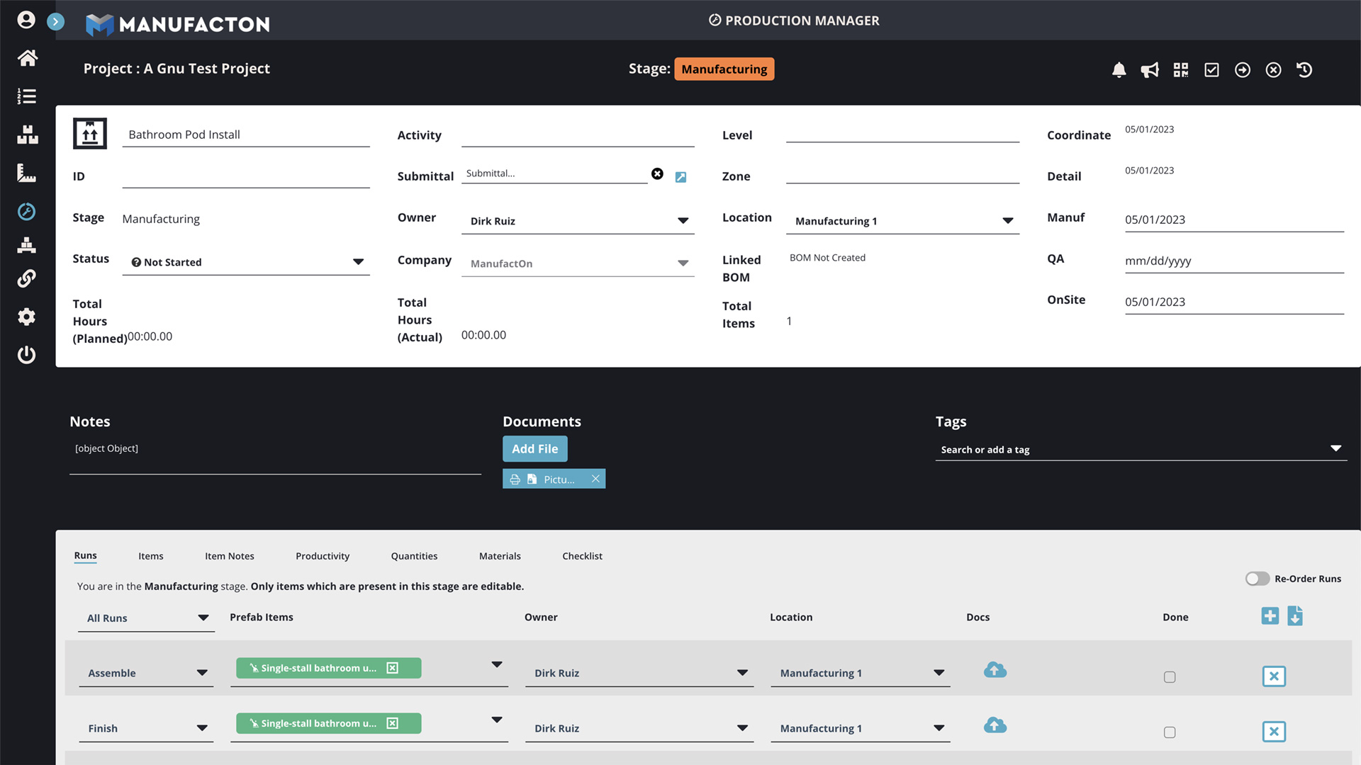Click the Manufacturing stage badge
Image resolution: width=1361 pixels, height=765 pixels.
[724, 69]
